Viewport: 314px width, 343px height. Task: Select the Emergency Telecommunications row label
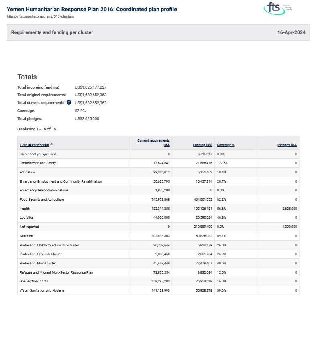pos(44,190)
